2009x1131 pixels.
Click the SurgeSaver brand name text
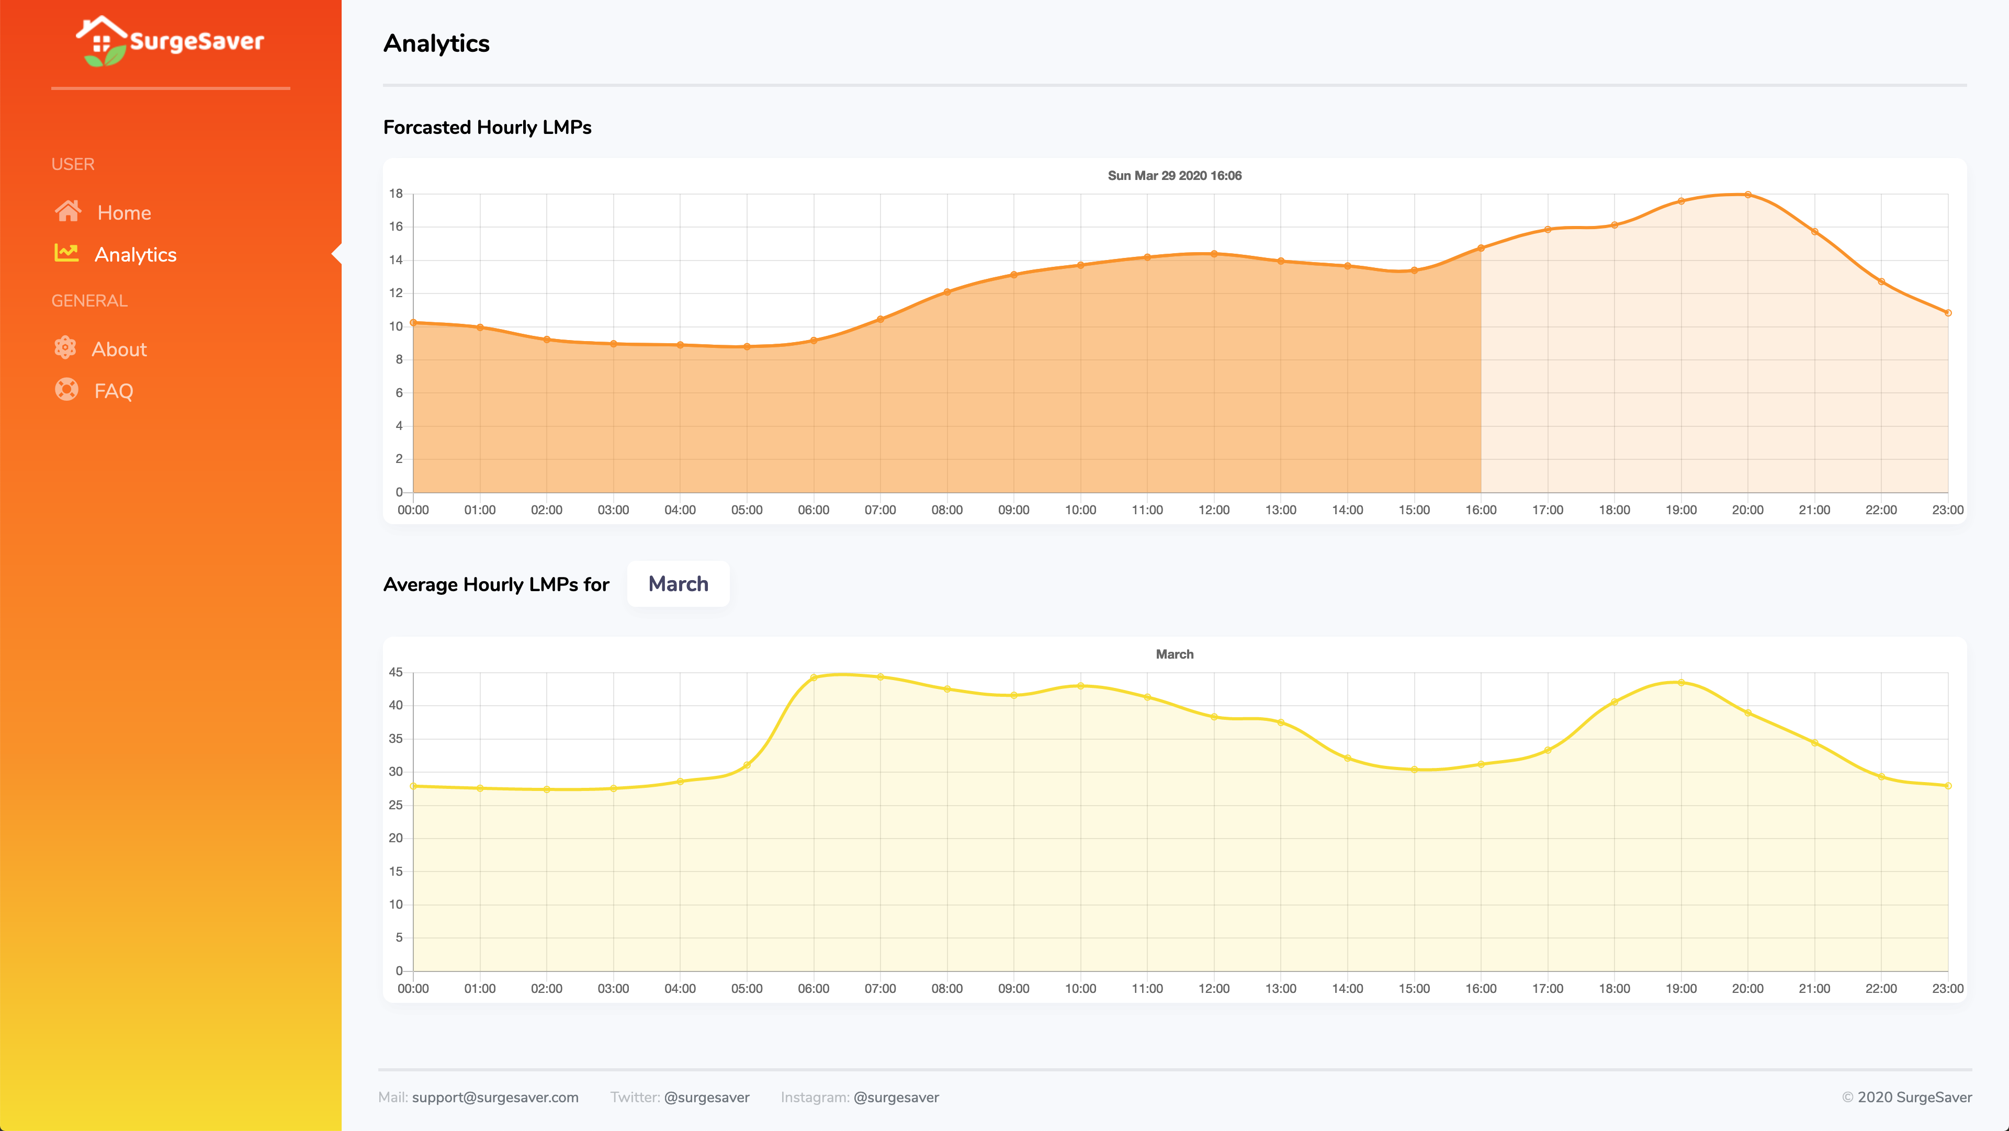click(x=197, y=41)
